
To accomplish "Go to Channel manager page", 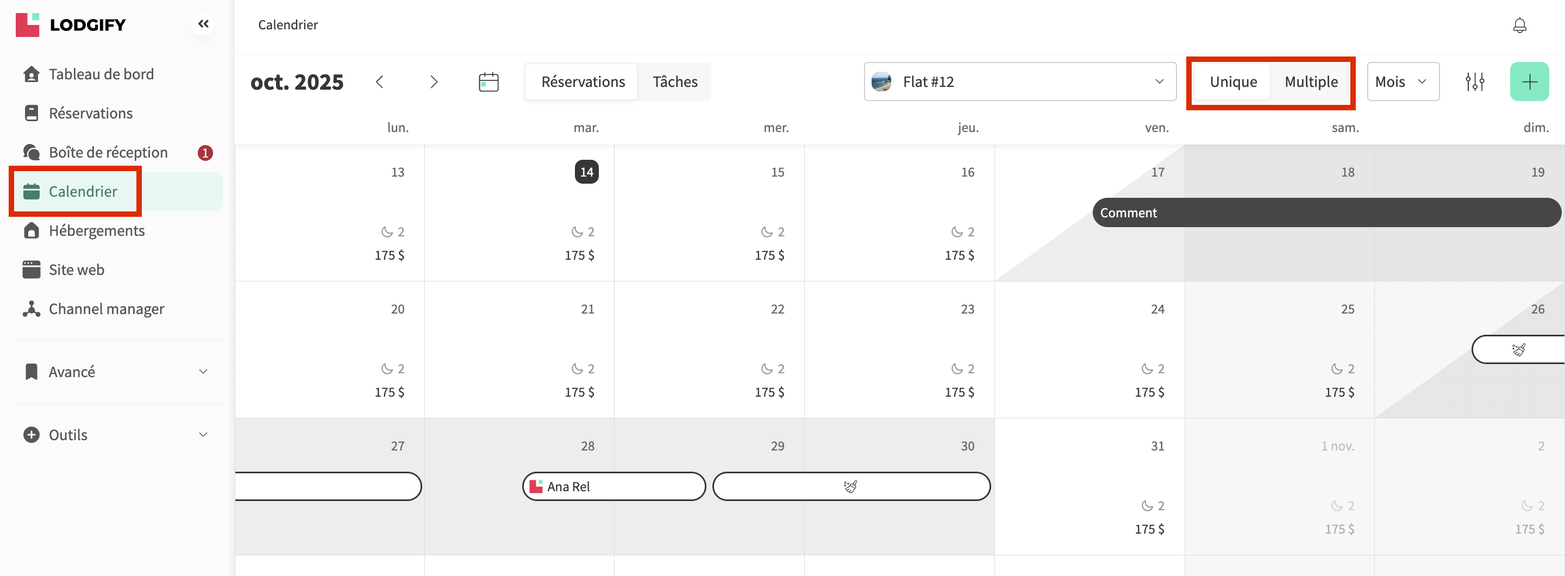I will (107, 309).
